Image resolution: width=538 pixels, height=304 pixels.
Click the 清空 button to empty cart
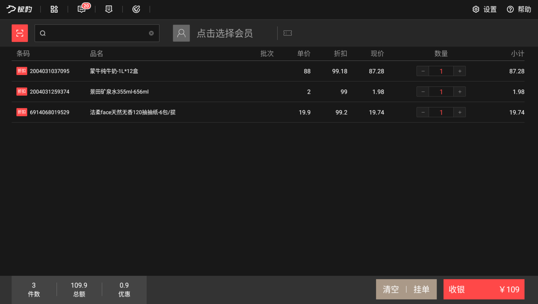tap(390, 289)
